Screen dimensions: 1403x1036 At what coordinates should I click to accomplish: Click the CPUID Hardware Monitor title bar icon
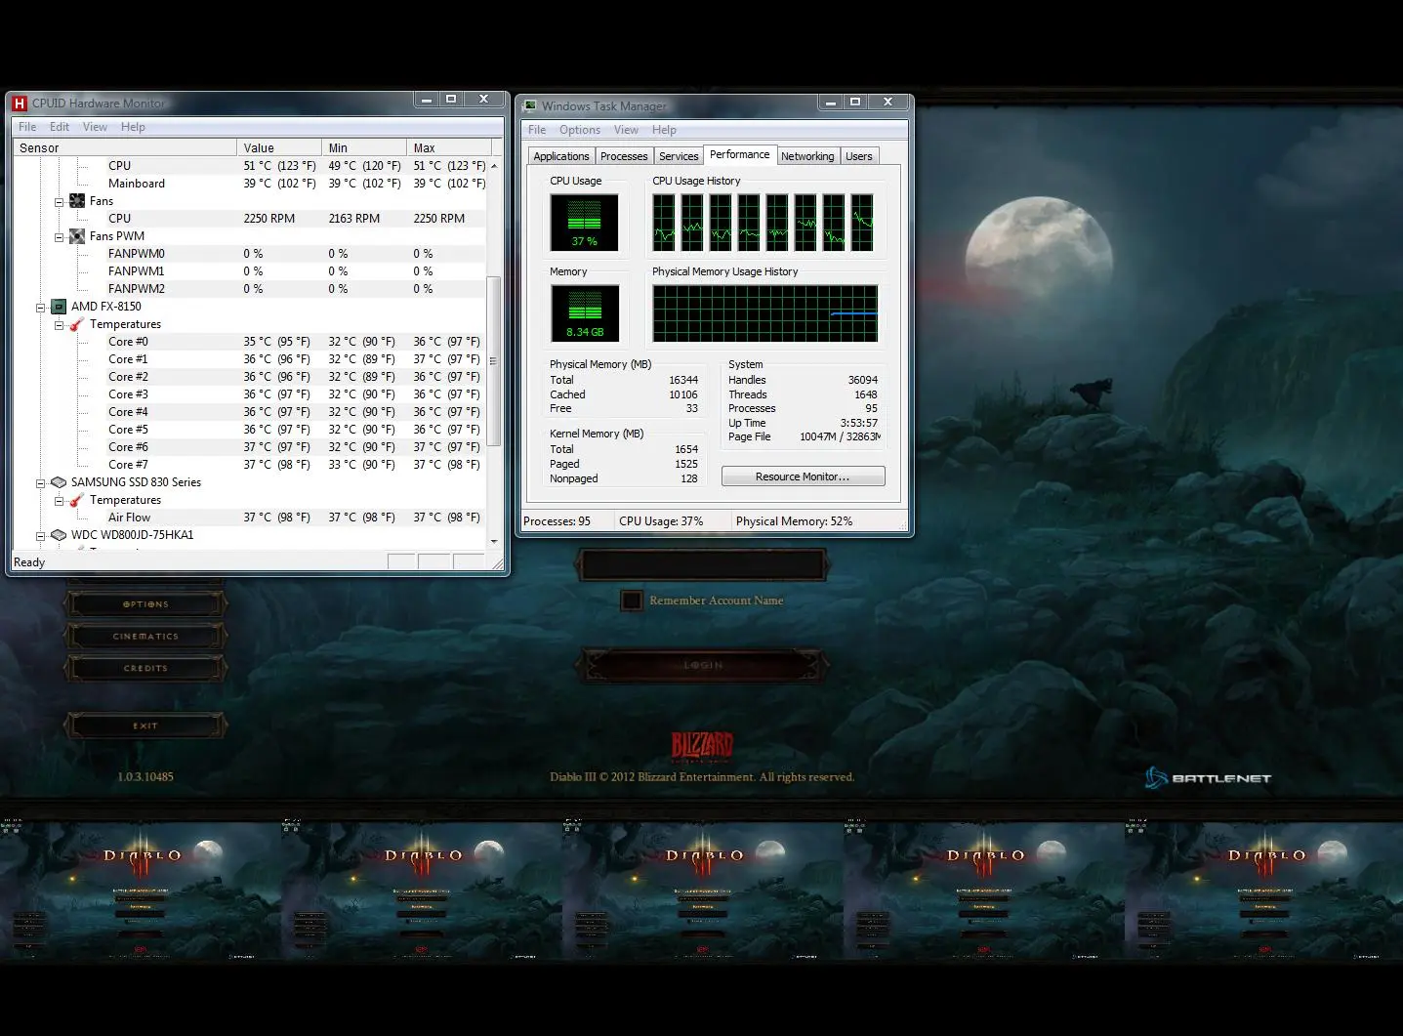coord(20,104)
